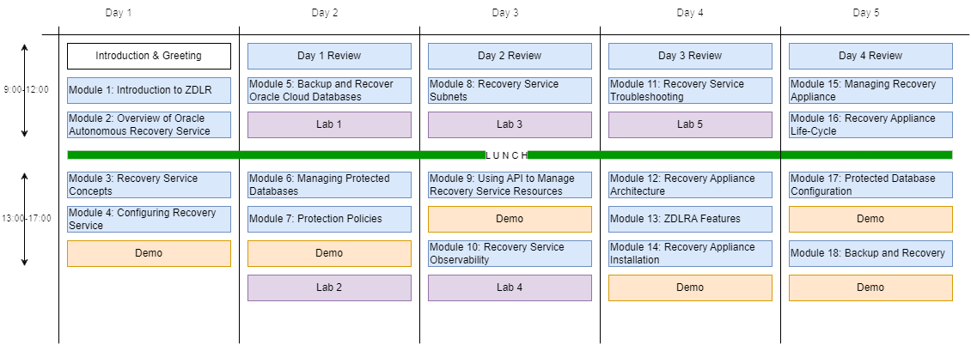
Task: Select Module 2 Oracle Autonomous Recovery Service box
Action: (149, 124)
